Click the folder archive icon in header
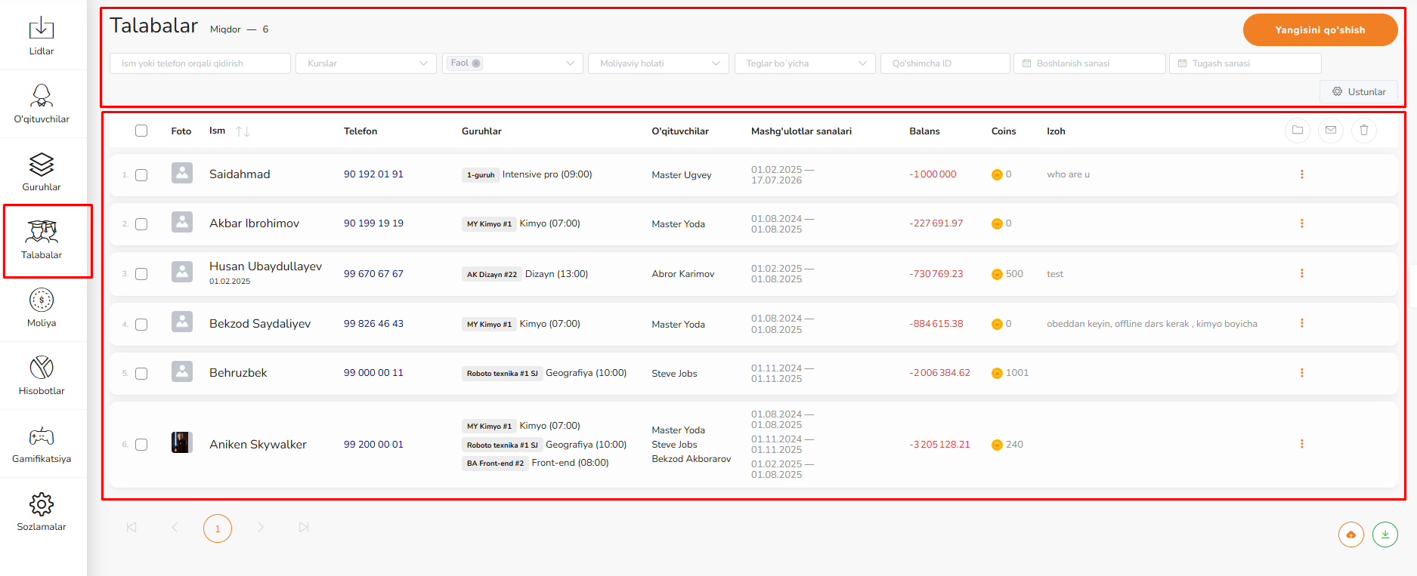The image size is (1417, 576). pos(1298,131)
